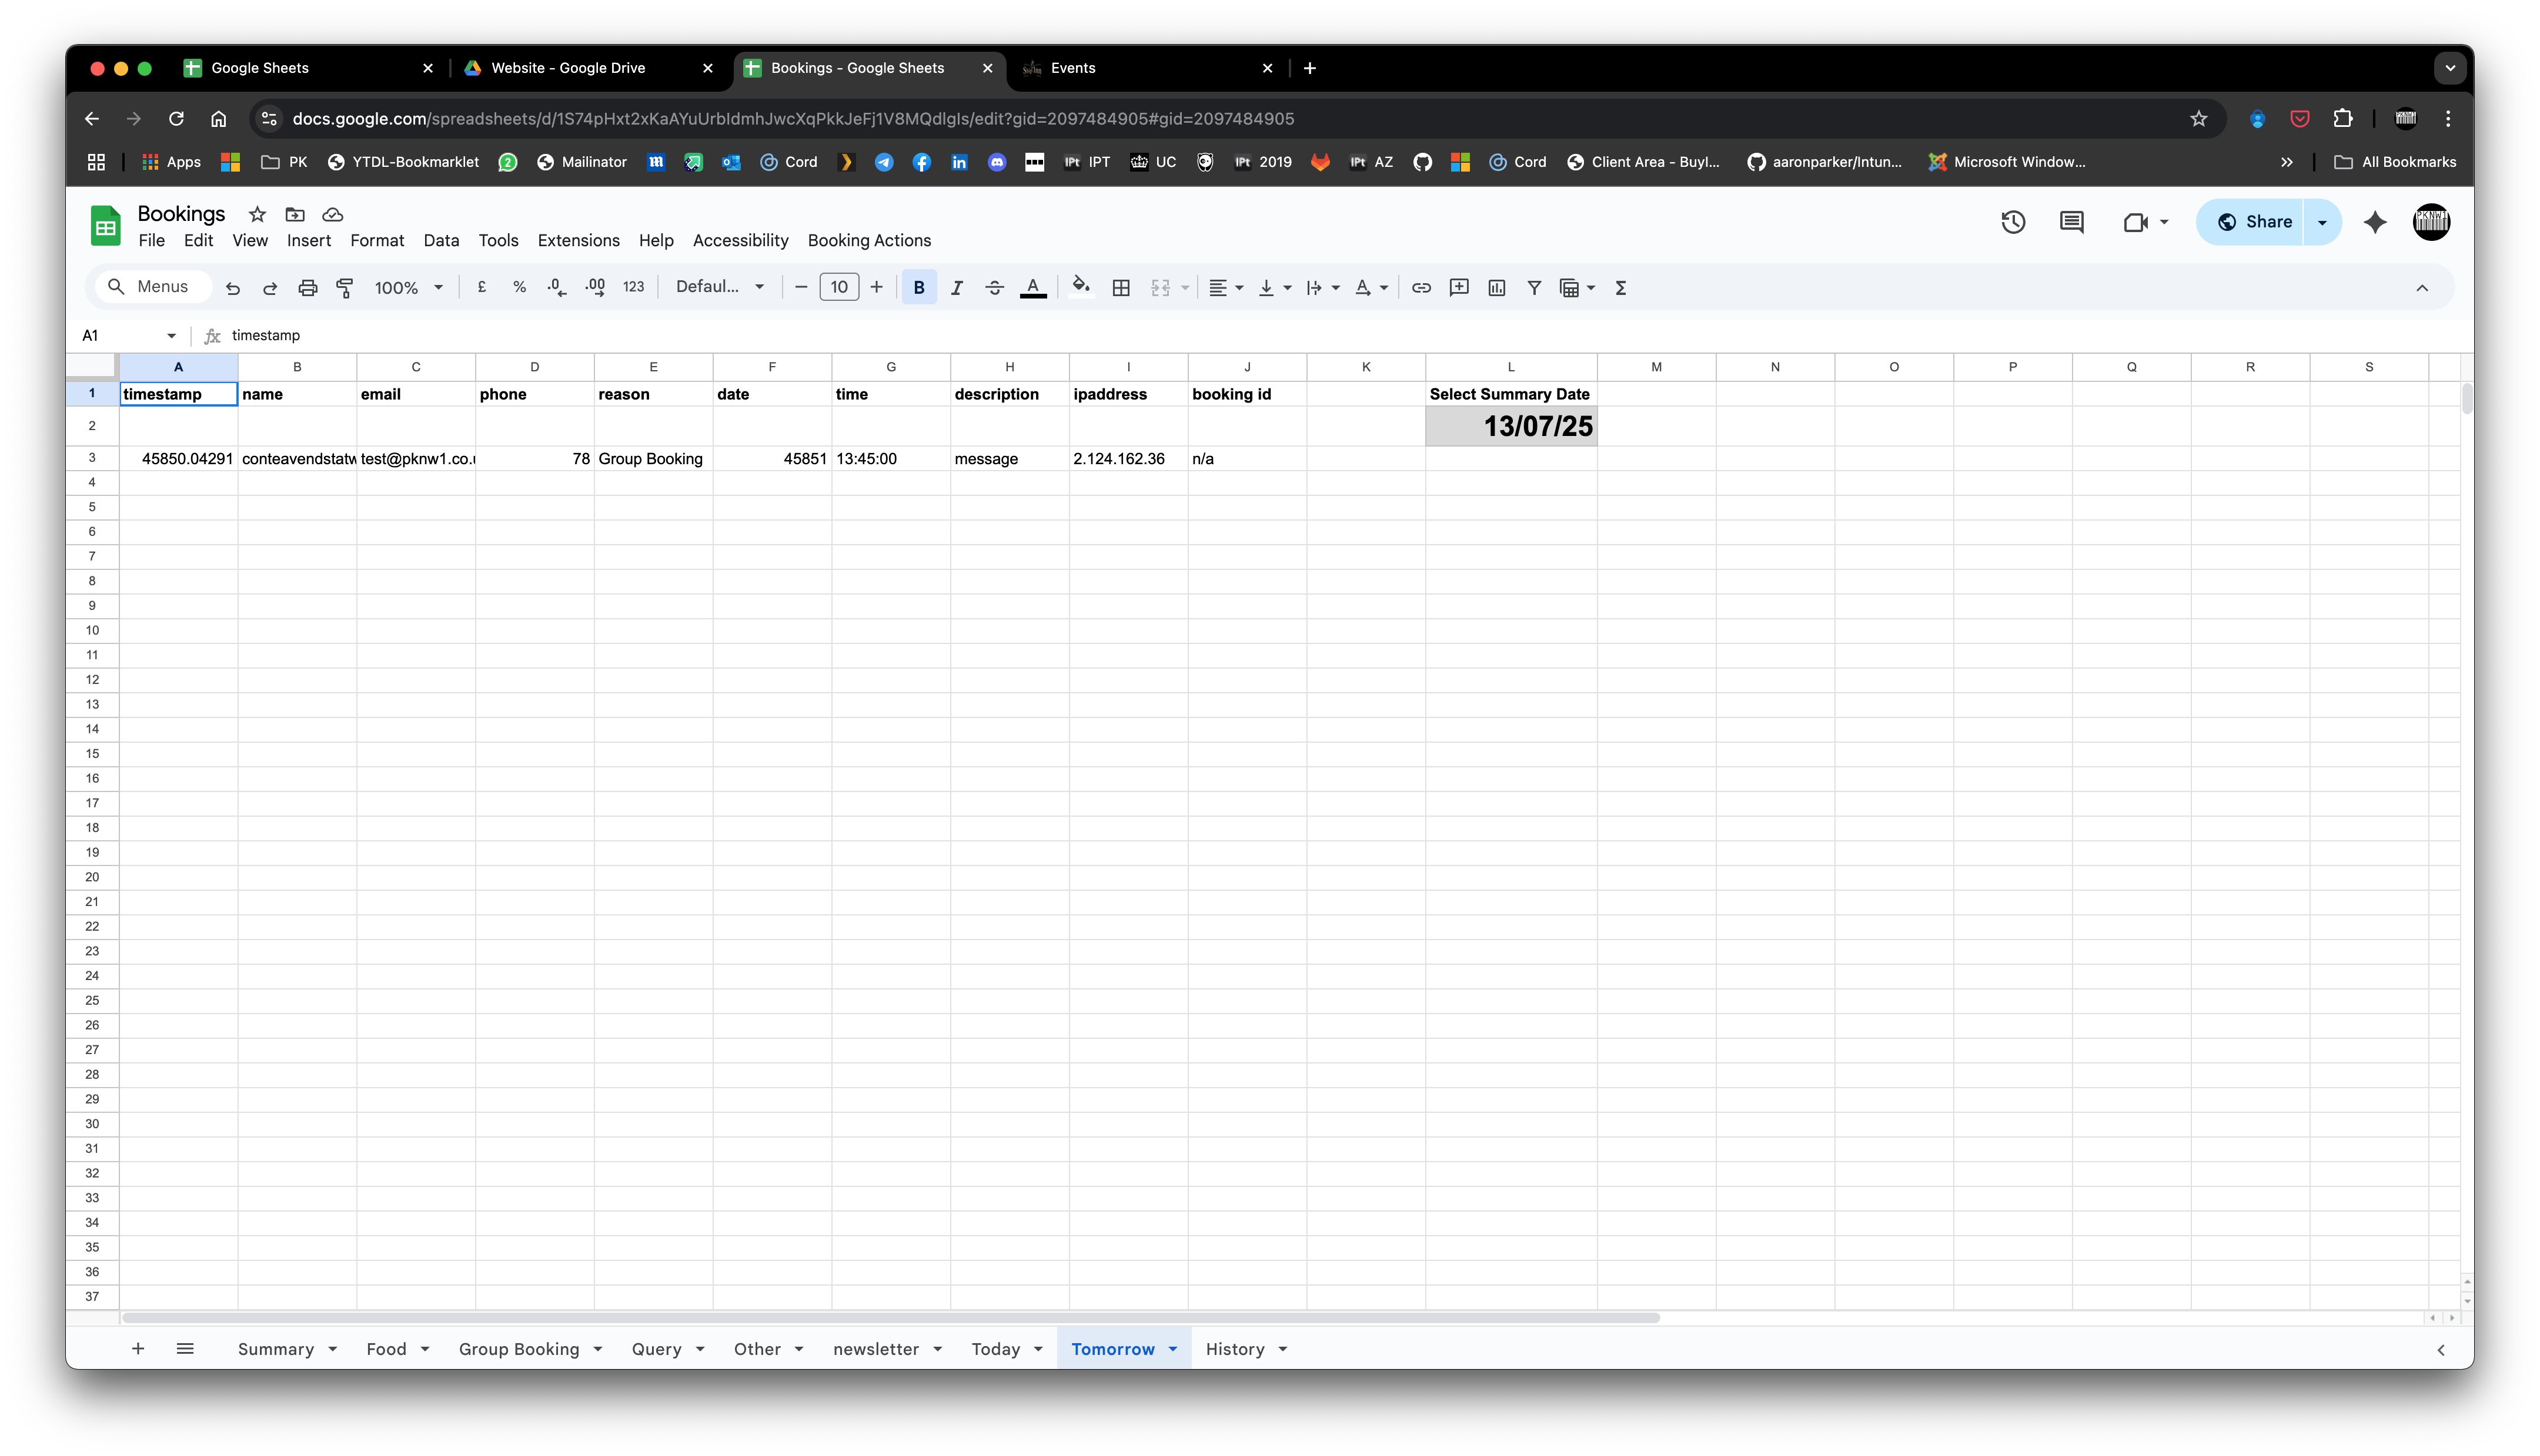Open the zoom 100% dropdown
Viewport: 2540px width, 1456px height.
pos(408,288)
